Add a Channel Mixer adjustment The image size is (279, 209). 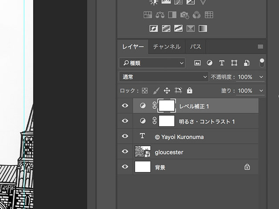click(x=197, y=15)
